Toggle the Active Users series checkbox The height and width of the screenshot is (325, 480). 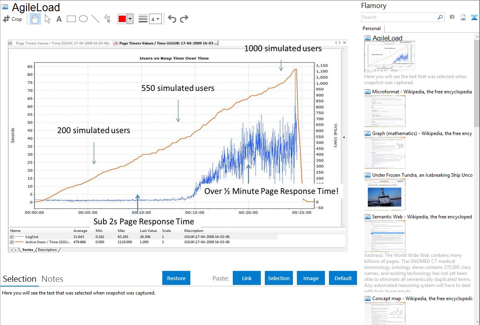[12, 242]
